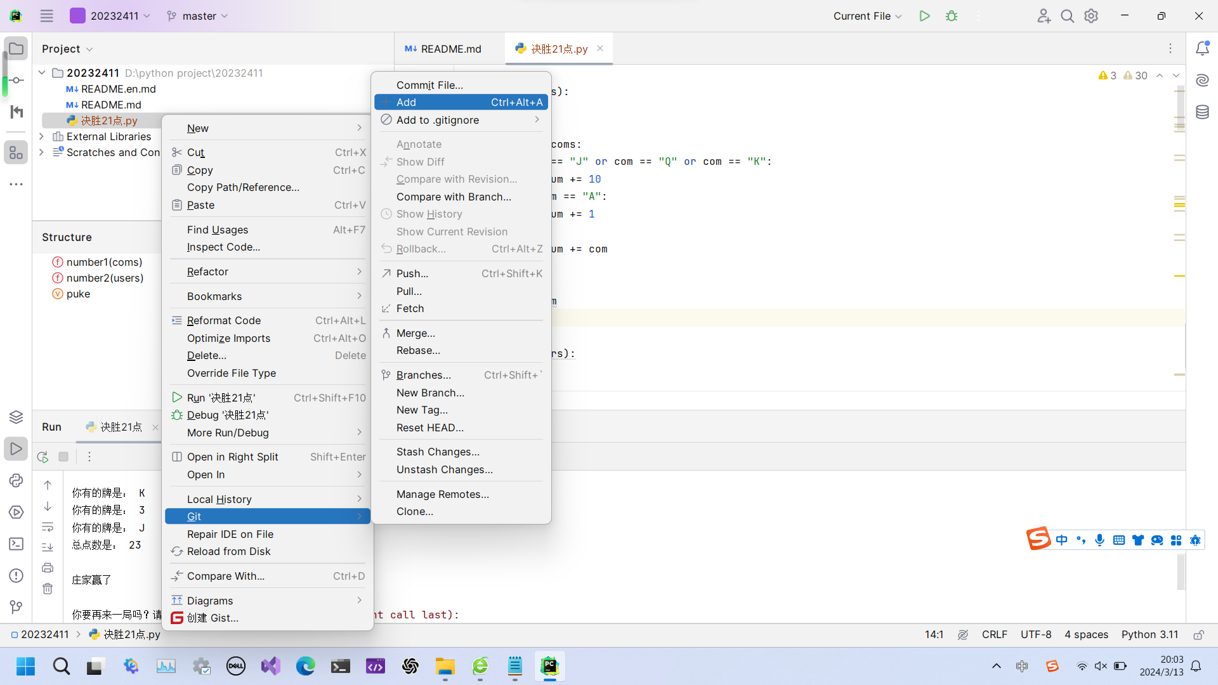Open the Code With Me icon
Screen dimensions: 1218x685
(1044, 16)
